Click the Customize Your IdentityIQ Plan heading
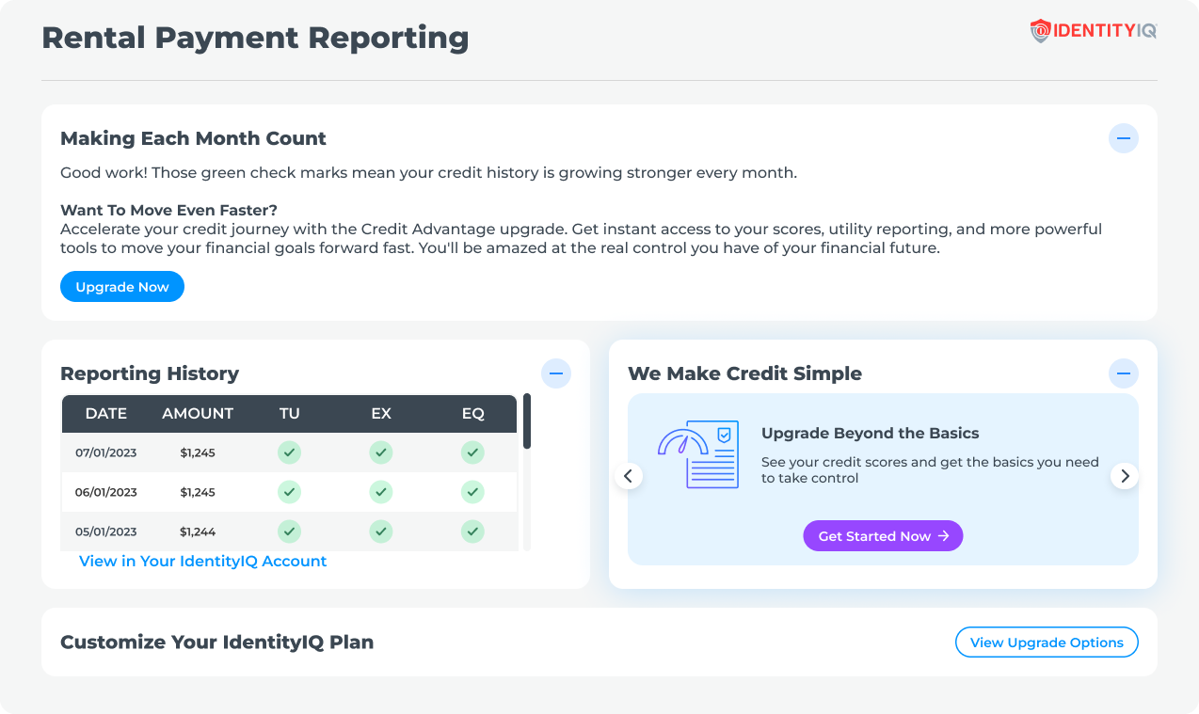Viewport: 1199px width, 714px height. click(216, 643)
